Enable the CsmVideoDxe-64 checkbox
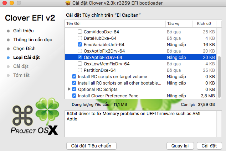This screenshot has width=226, height=151. tap(80, 32)
